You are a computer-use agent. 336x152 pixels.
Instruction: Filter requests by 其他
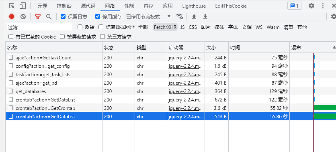[302, 27]
